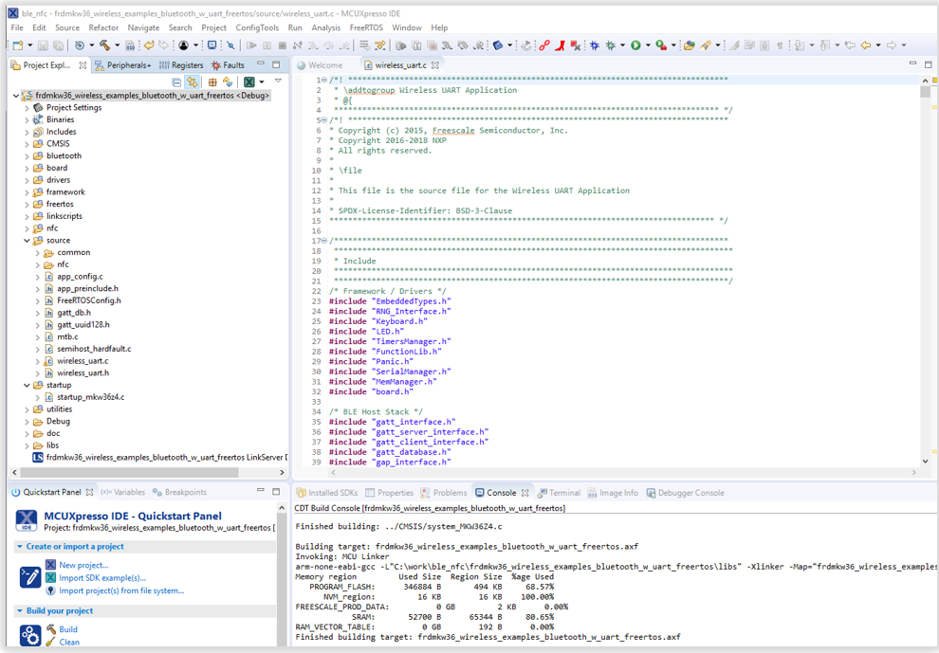This screenshot has width=939, height=653.
Task: Click the hammer Build icon in toolbar
Action: tap(104, 45)
